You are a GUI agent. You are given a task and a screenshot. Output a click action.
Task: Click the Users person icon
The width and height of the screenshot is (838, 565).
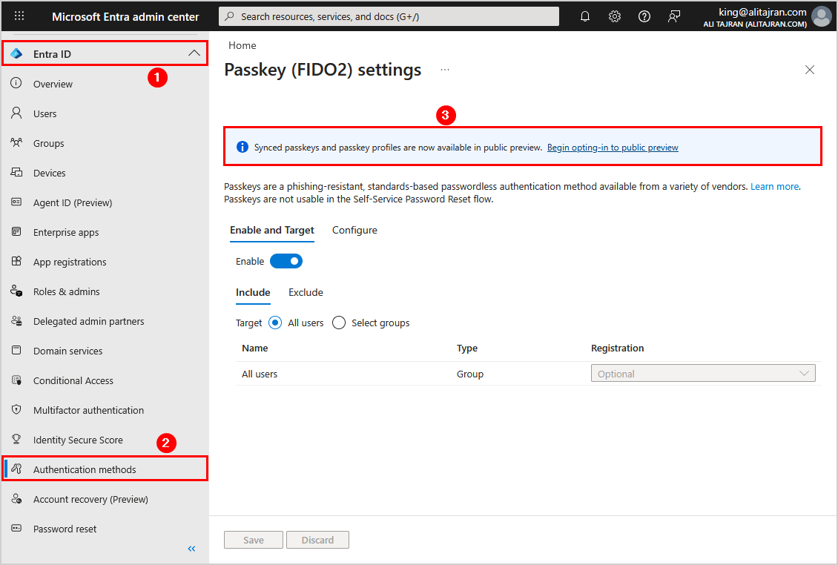click(x=16, y=113)
